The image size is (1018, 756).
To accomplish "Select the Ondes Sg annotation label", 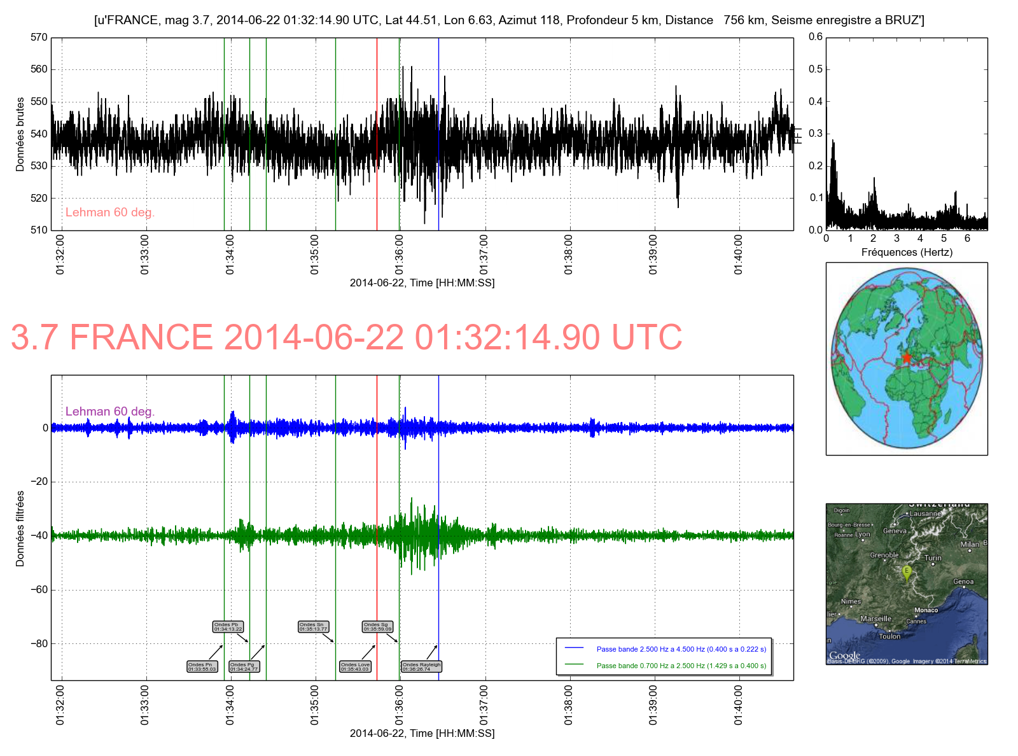I will coord(377,627).
